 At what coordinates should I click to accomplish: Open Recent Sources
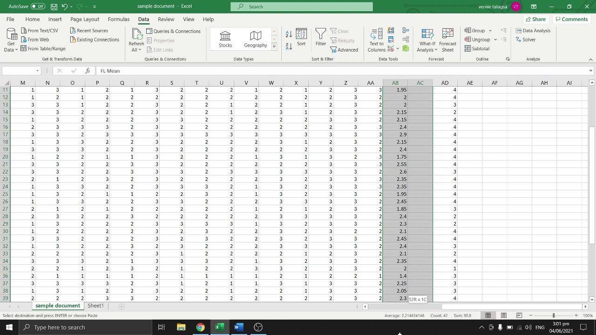pyautogui.click(x=89, y=31)
